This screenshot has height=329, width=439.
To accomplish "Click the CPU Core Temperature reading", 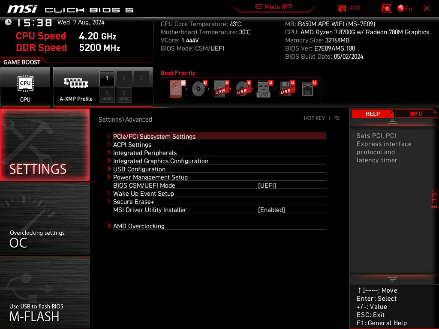I will click(x=201, y=24).
